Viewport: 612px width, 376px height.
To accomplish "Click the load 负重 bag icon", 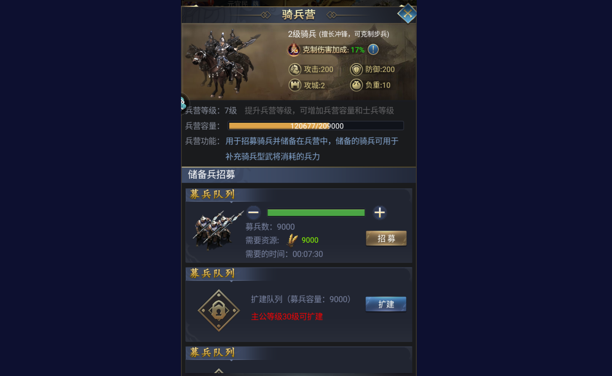I will (356, 85).
